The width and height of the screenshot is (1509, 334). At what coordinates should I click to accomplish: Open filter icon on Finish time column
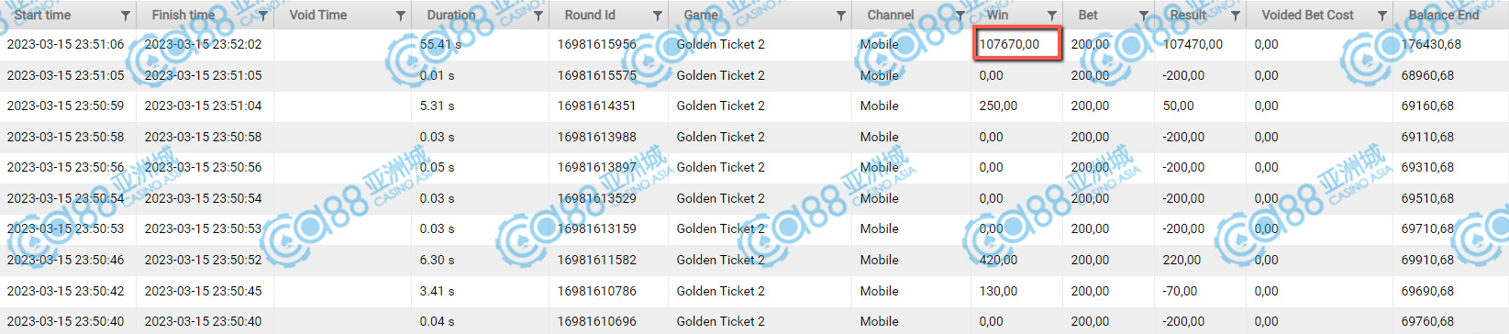click(263, 16)
